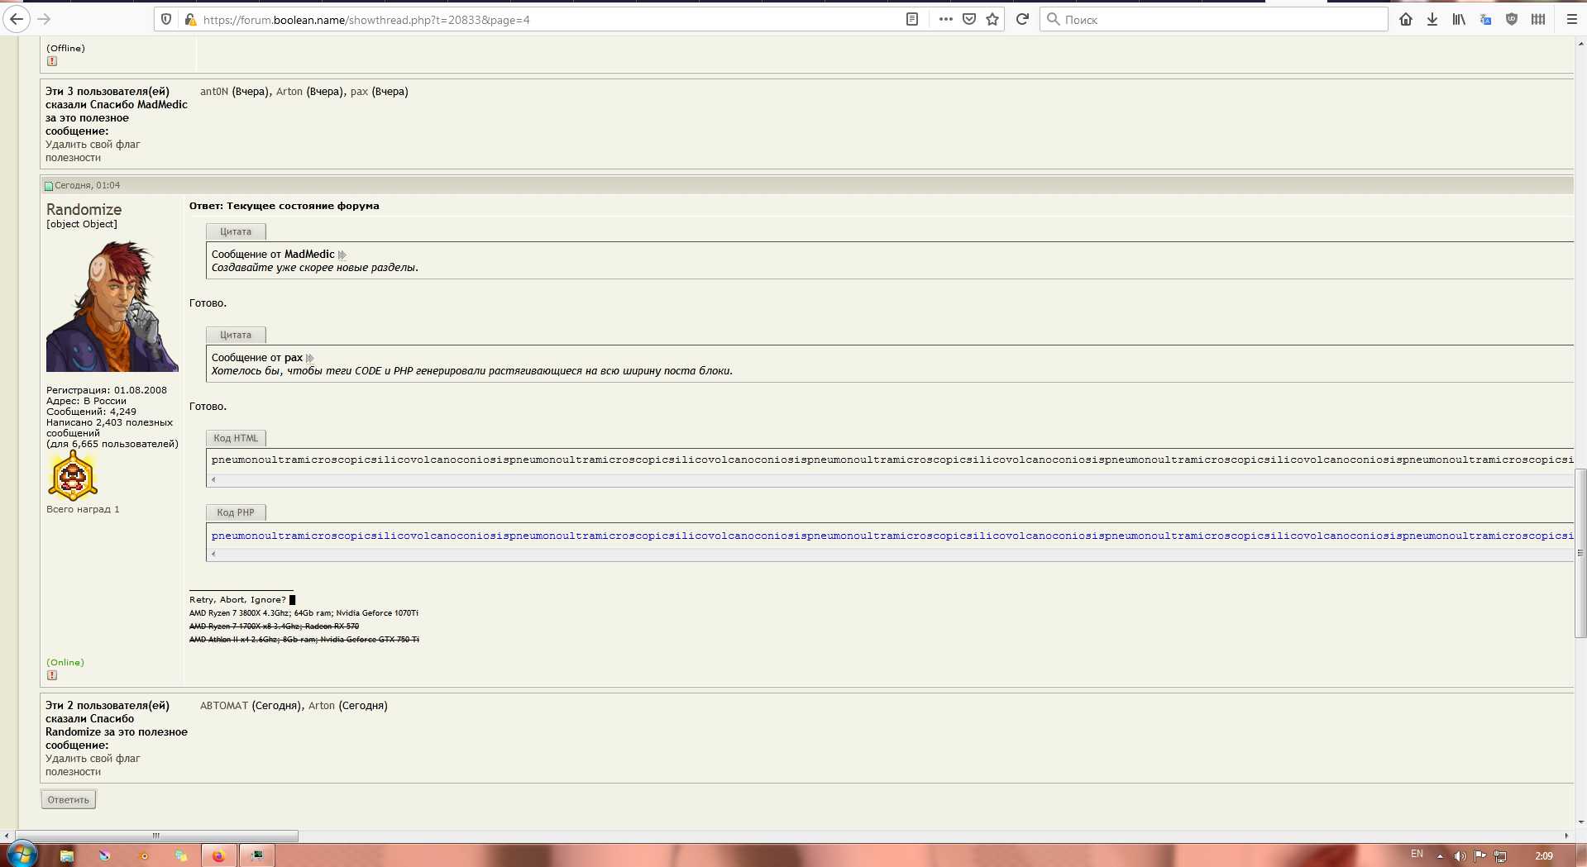Report Randomize's post with warning icon
The height and width of the screenshot is (867, 1587).
click(52, 675)
